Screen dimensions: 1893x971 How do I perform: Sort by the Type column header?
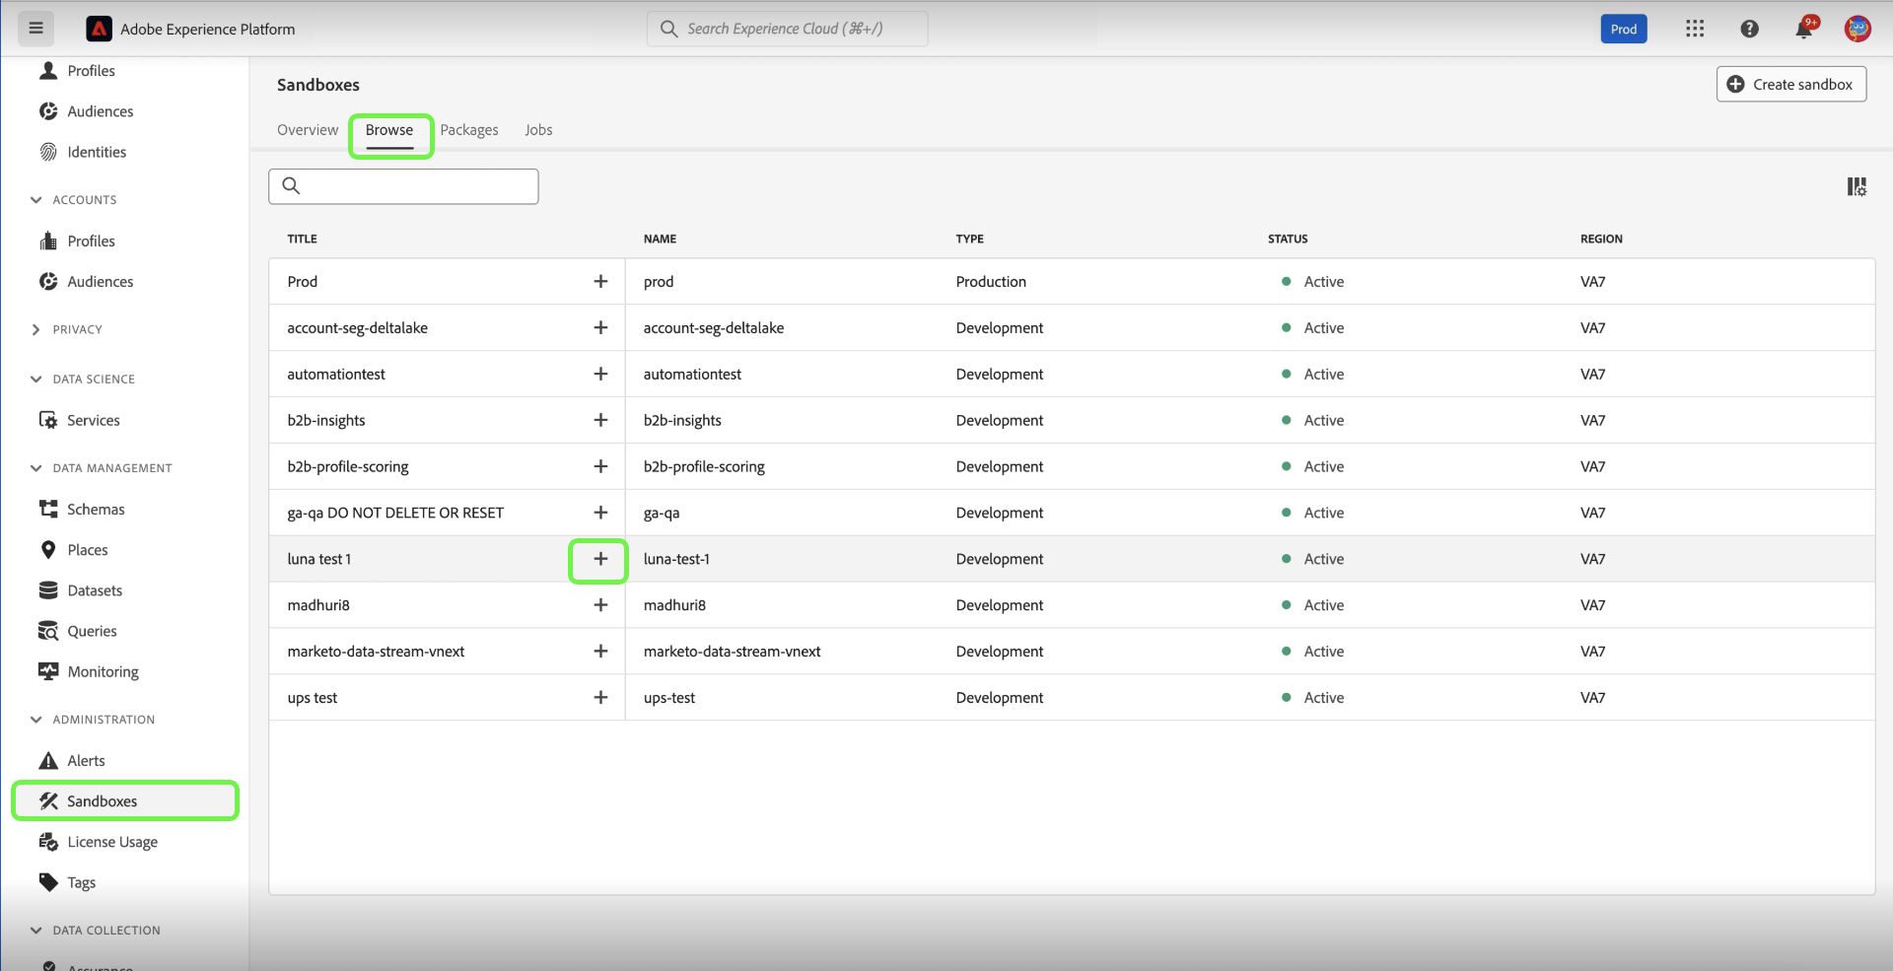(969, 239)
